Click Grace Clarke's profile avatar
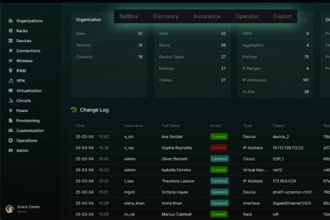Image resolution: width=330 pixels, height=220 pixels. [x=10, y=209]
